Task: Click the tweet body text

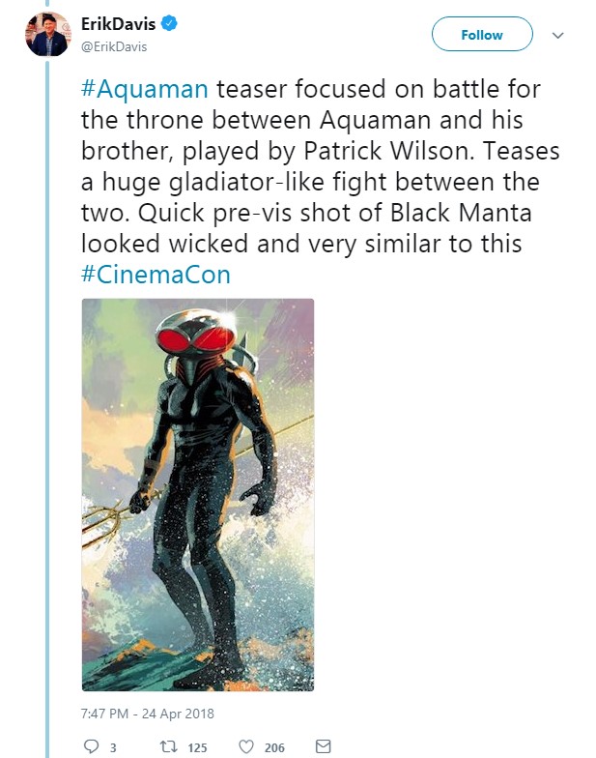Action: [x=320, y=182]
